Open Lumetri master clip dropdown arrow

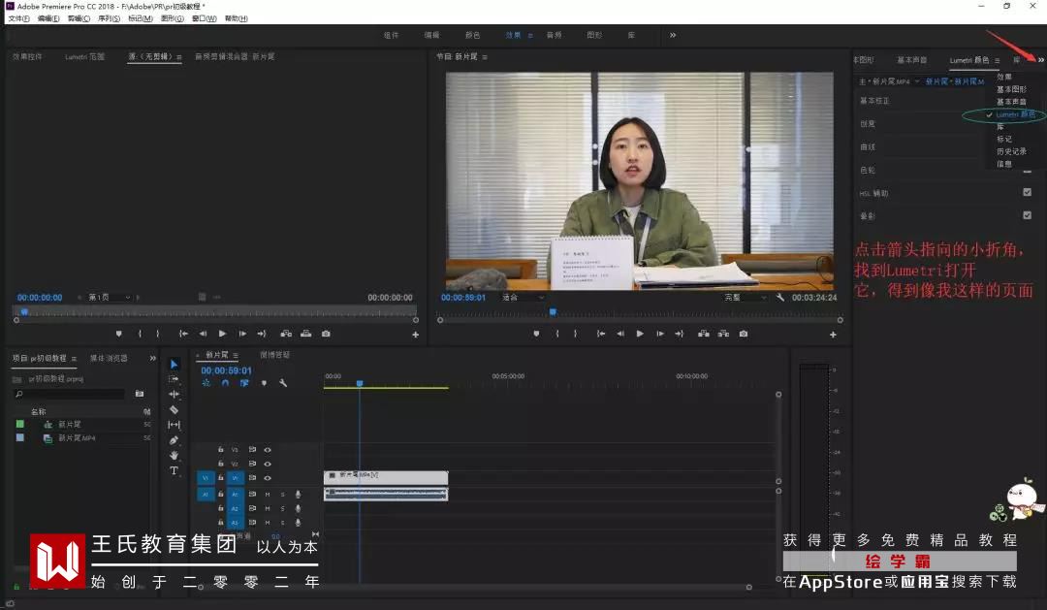917,81
